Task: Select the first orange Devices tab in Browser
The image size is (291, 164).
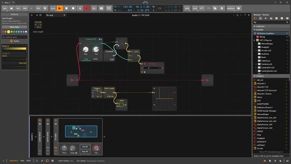Action: pyautogui.click(x=255, y=18)
